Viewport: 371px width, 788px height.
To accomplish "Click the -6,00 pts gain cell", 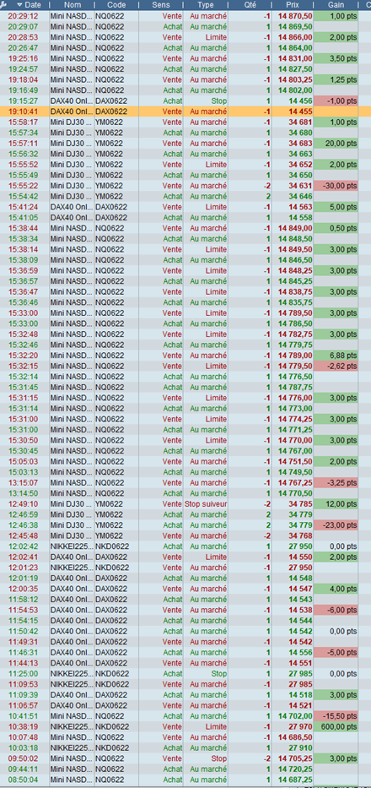I will coord(336,610).
